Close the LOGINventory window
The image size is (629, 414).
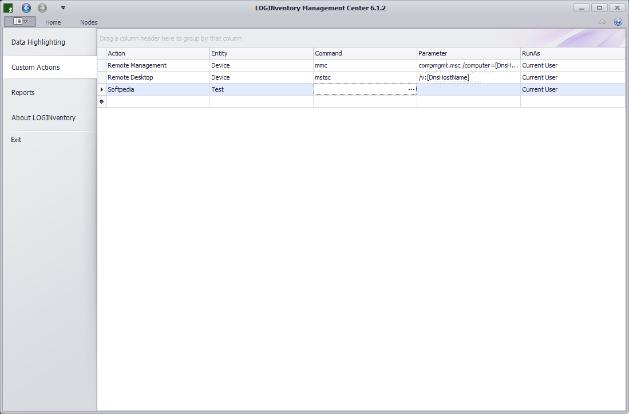pyautogui.click(x=617, y=7)
